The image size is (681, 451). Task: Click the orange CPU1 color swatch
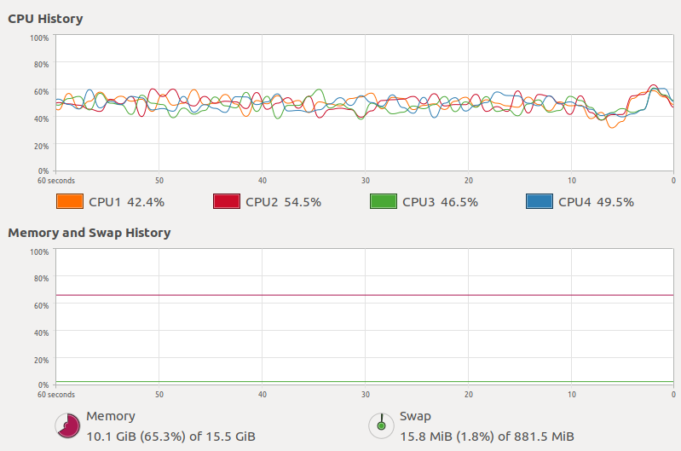[x=69, y=202]
